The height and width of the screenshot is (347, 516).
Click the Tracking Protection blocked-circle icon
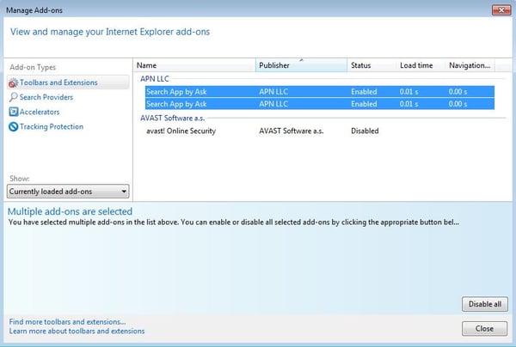13,126
